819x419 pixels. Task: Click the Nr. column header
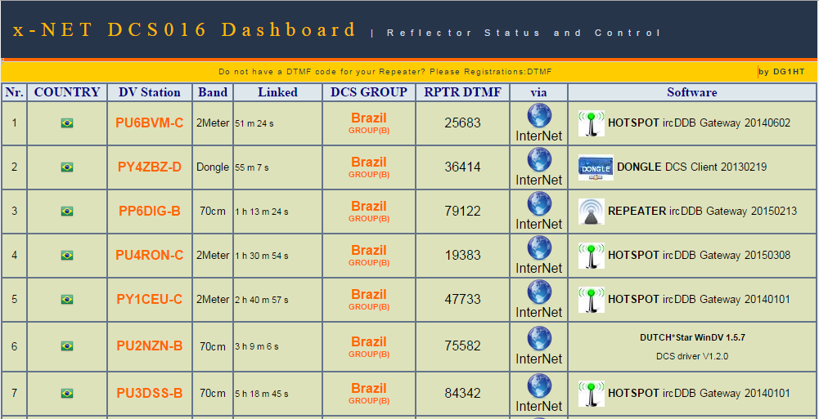point(14,92)
